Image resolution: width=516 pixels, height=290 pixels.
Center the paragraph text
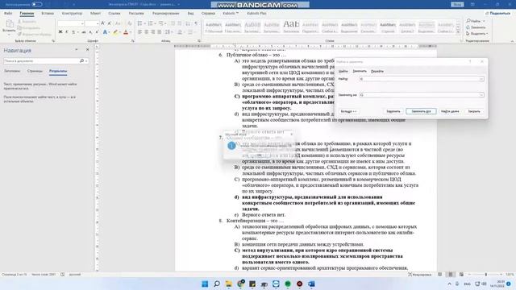point(147,32)
